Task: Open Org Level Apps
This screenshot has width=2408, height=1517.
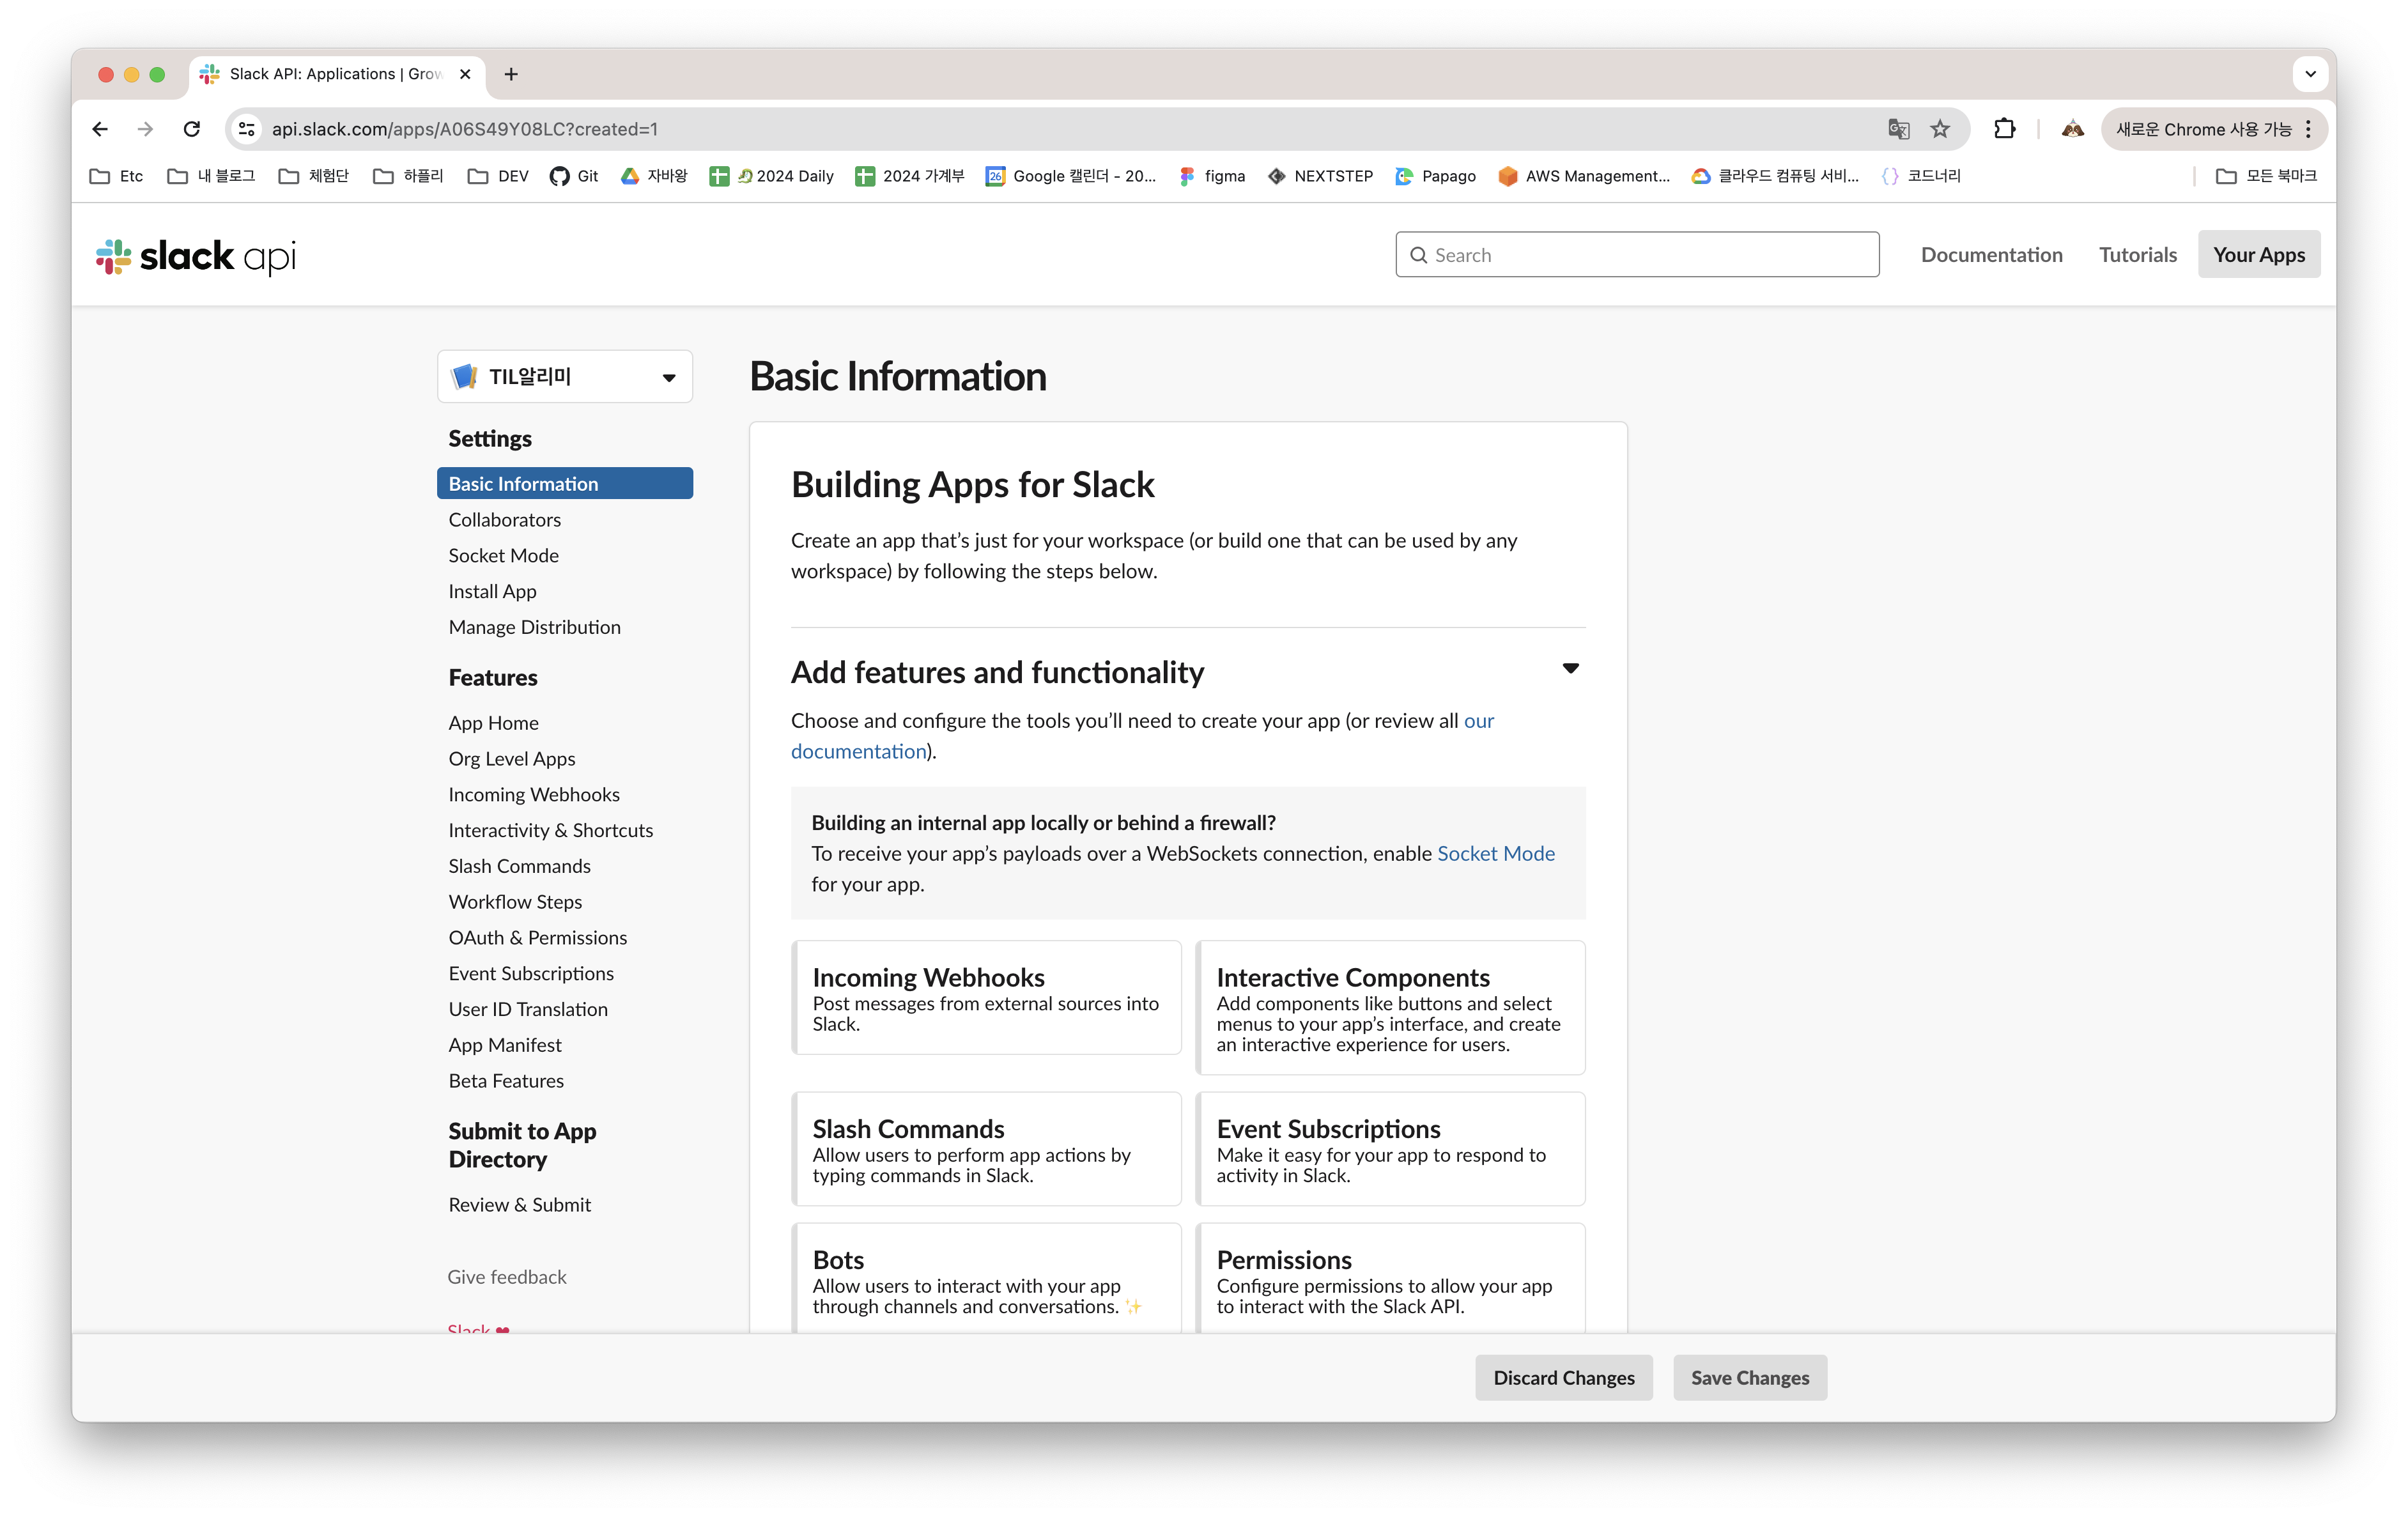Action: tap(511, 759)
